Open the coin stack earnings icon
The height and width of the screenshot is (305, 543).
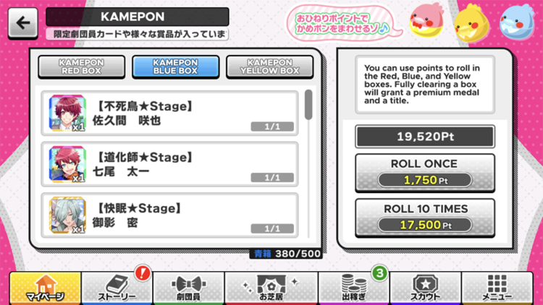(x=354, y=288)
